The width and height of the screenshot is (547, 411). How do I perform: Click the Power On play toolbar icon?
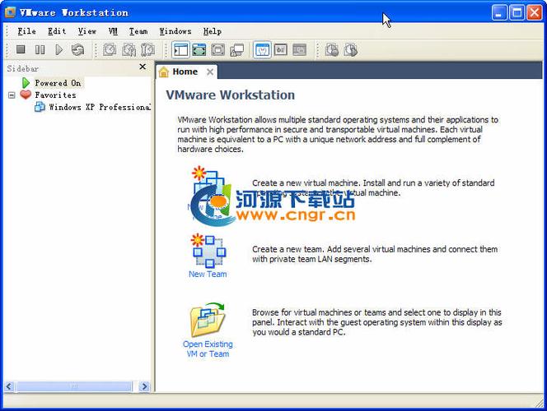coord(59,50)
